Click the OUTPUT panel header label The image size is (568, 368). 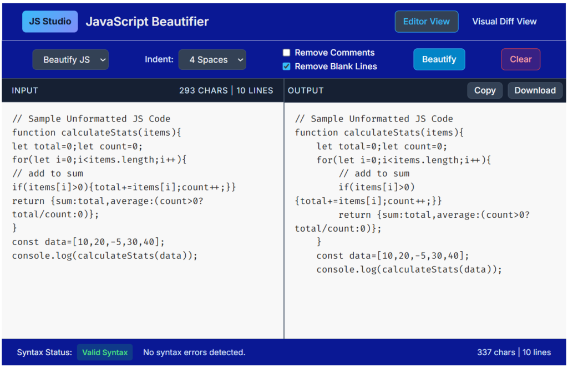[306, 90]
